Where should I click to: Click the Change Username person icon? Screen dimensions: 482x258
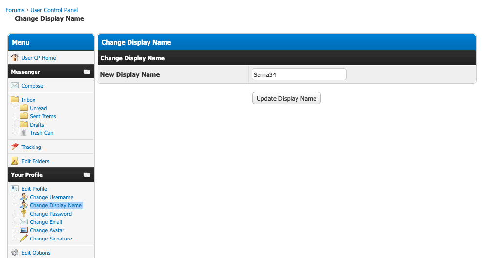(24, 197)
